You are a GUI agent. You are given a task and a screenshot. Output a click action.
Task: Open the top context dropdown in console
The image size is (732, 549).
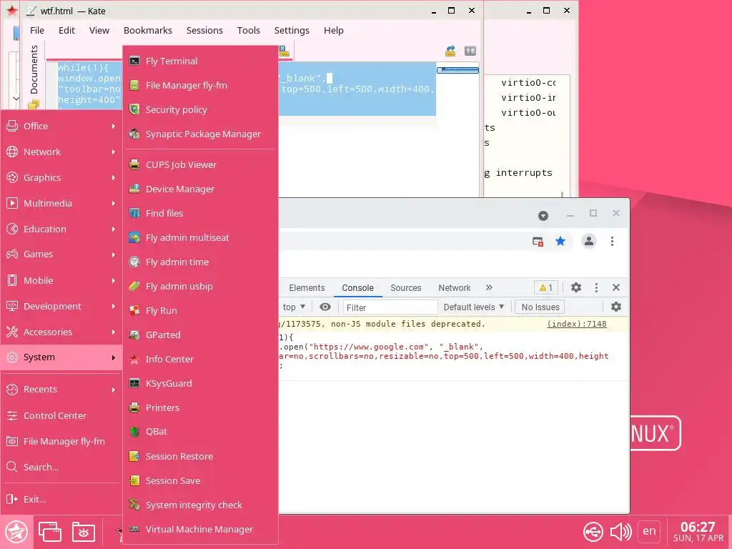tap(294, 307)
